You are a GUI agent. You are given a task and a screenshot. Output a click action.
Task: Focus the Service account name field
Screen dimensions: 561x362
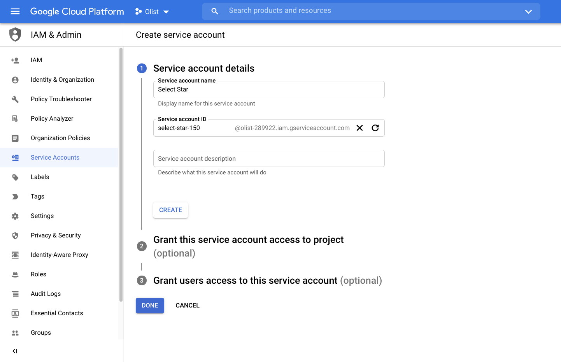tap(269, 90)
